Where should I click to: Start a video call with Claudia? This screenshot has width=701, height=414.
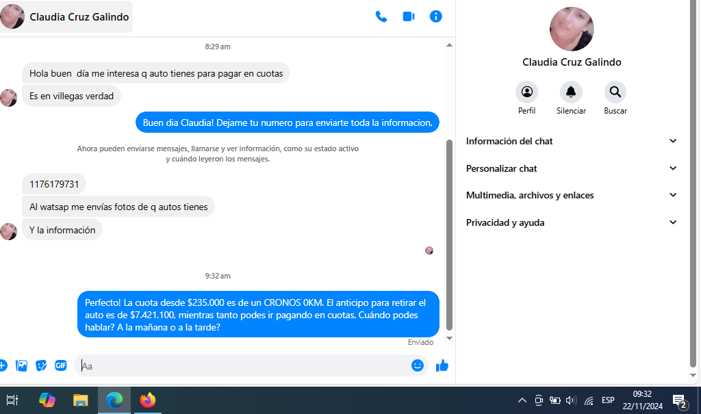coord(409,17)
